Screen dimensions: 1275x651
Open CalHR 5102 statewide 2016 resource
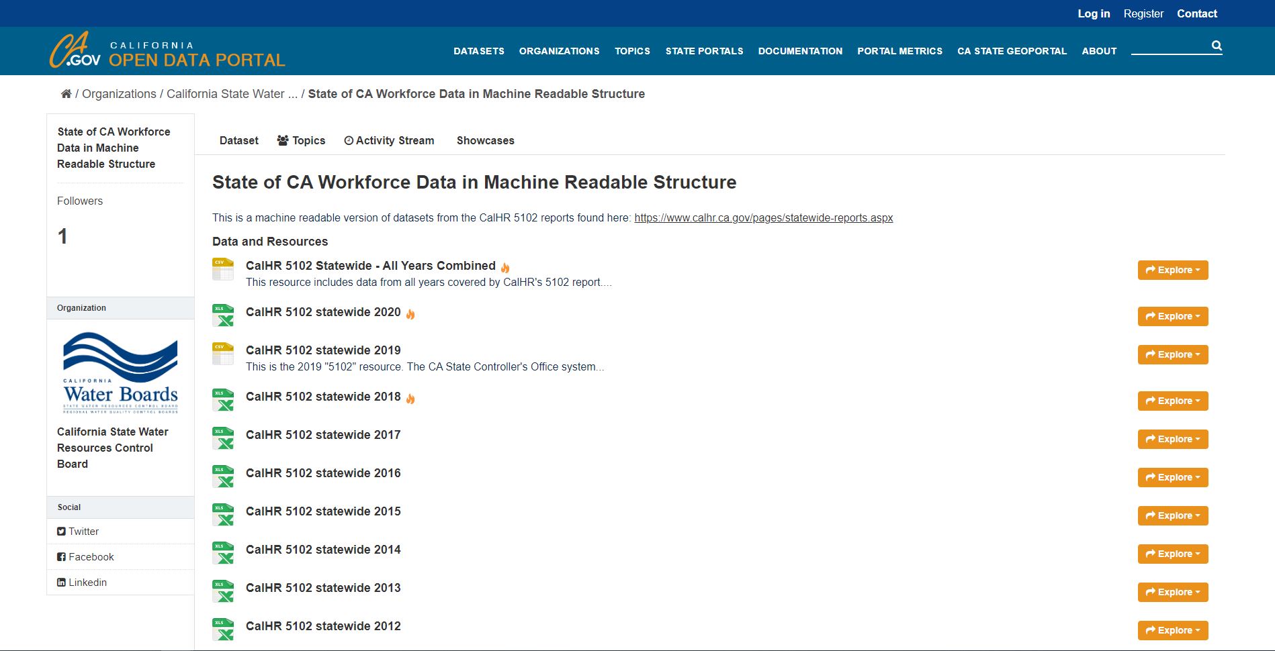pos(323,473)
